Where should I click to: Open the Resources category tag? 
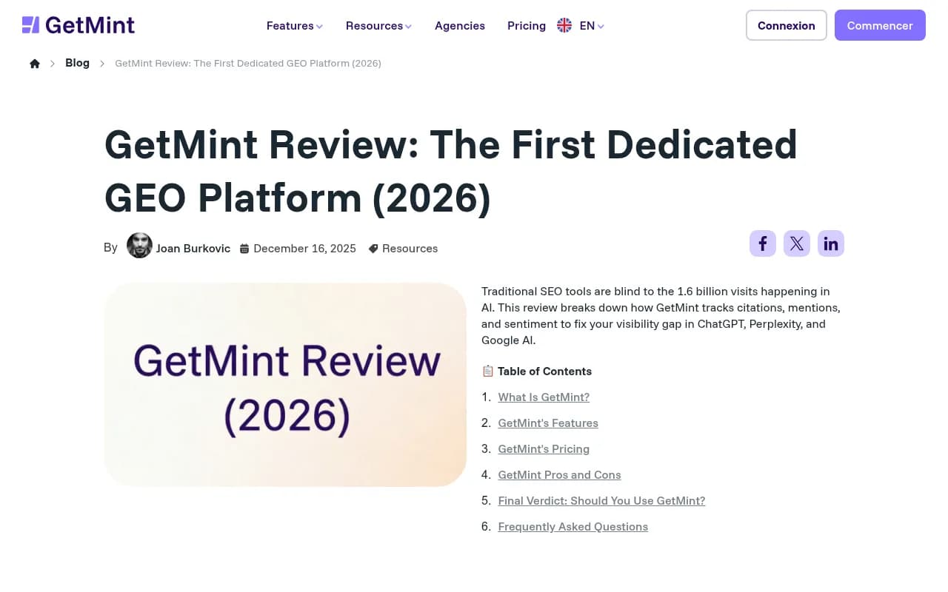point(410,249)
